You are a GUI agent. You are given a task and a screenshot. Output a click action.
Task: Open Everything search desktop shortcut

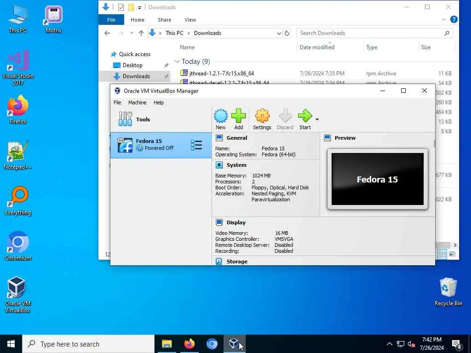point(18,201)
